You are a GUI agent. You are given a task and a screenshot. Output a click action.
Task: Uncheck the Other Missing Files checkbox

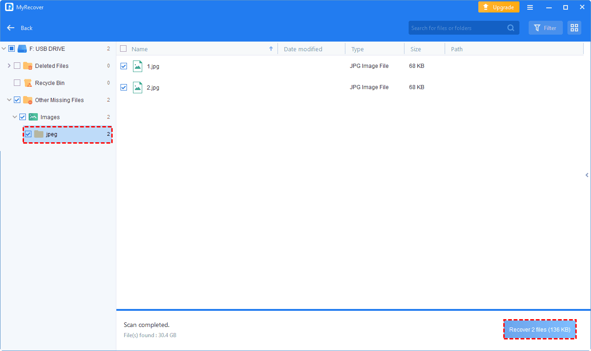coord(17,100)
